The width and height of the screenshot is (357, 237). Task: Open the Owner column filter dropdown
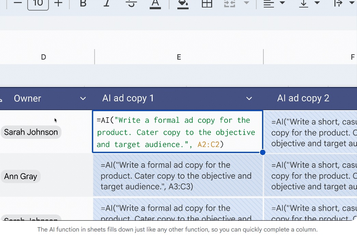coord(83,99)
